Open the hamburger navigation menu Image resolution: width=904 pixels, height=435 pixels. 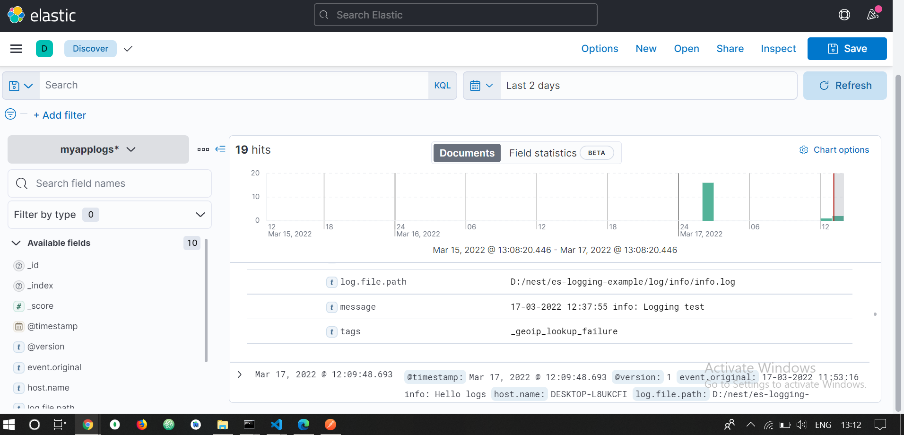point(16,49)
